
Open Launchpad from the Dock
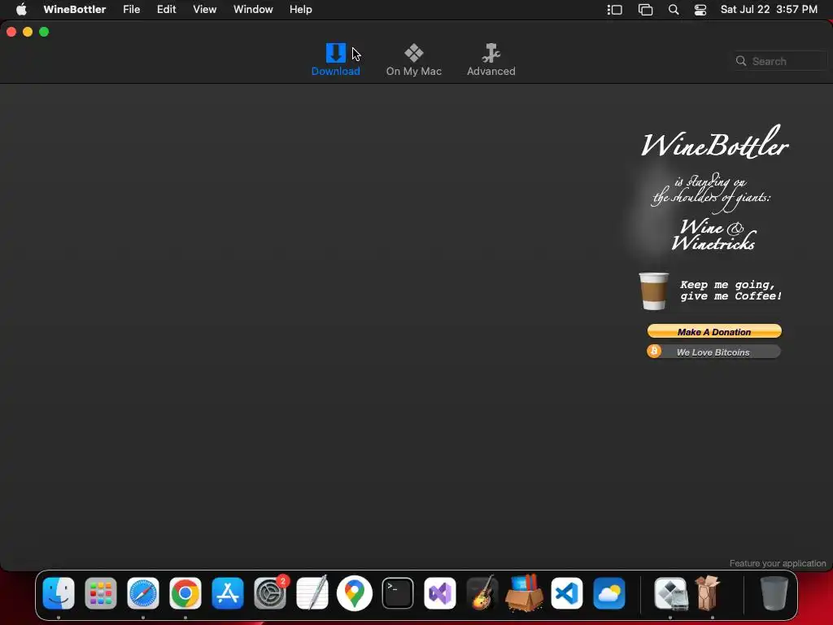point(101,593)
